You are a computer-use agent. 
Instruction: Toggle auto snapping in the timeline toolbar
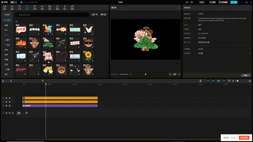(213, 81)
